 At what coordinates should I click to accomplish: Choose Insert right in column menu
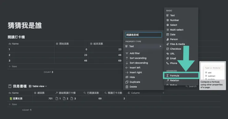click(x=144, y=73)
